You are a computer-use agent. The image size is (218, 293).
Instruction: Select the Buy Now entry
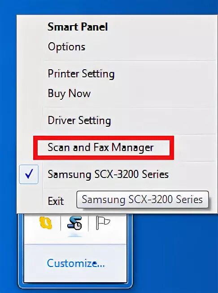69,93
